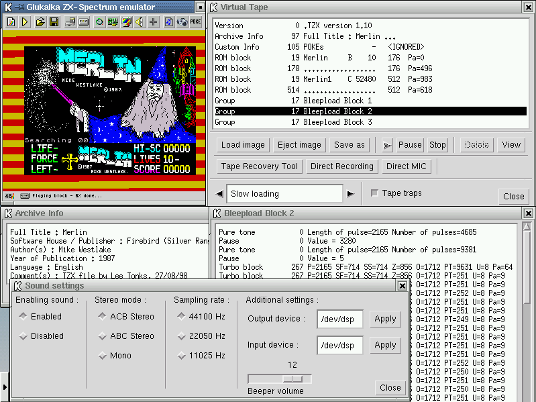This screenshot has width=536, height=402.
Task: Click Close button in Sound settings
Action: (x=390, y=388)
